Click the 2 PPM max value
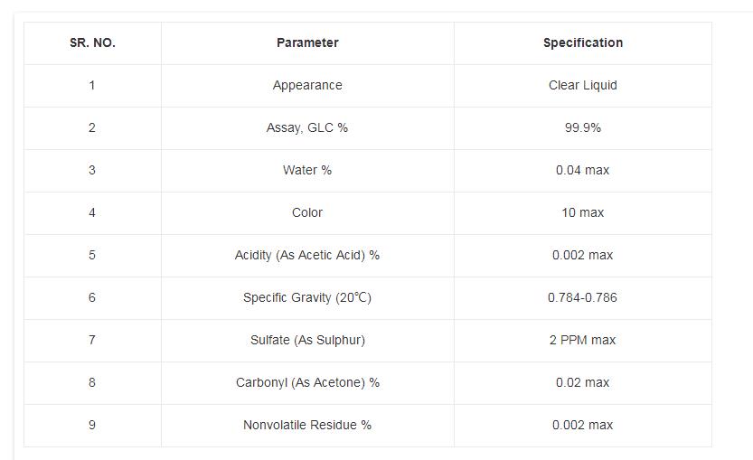Image resolution: width=753 pixels, height=460 pixels. [x=582, y=340]
